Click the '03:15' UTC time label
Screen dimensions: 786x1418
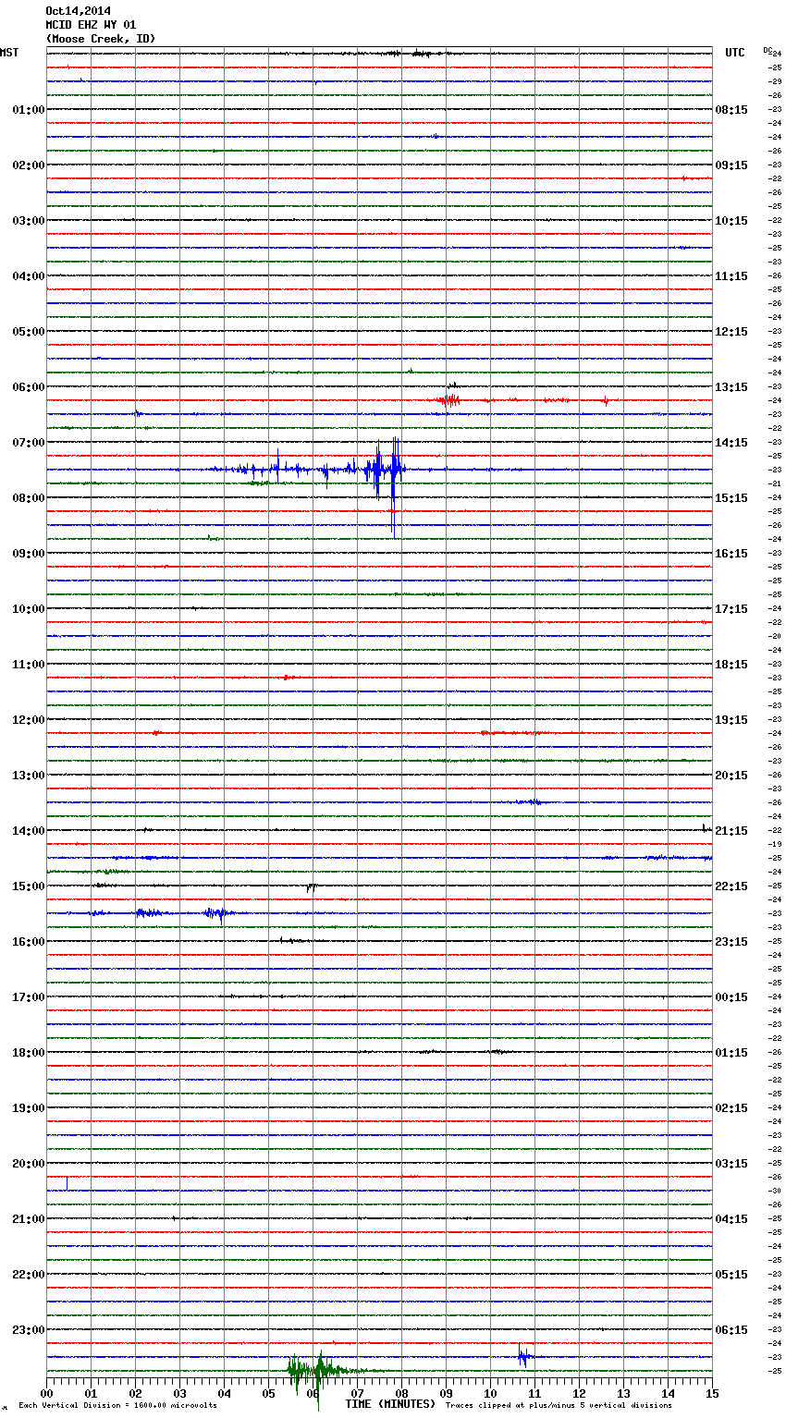pyautogui.click(x=731, y=1164)
